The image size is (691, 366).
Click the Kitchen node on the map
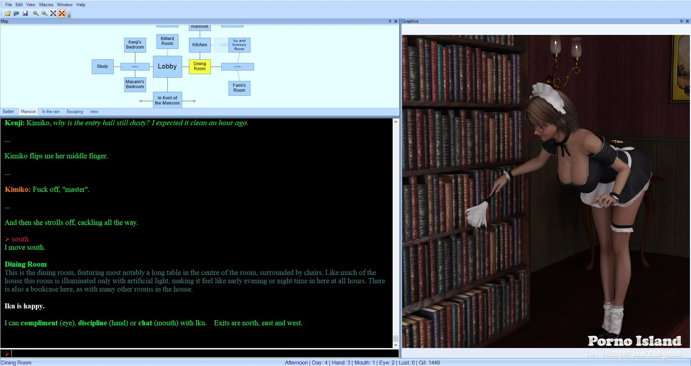pyautogui.click(x=200, y=45)
